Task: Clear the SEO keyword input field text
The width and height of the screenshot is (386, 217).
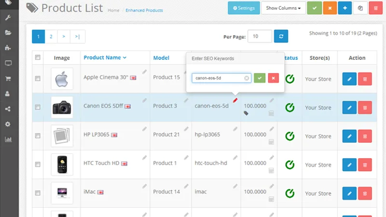Action: (247, 78)
